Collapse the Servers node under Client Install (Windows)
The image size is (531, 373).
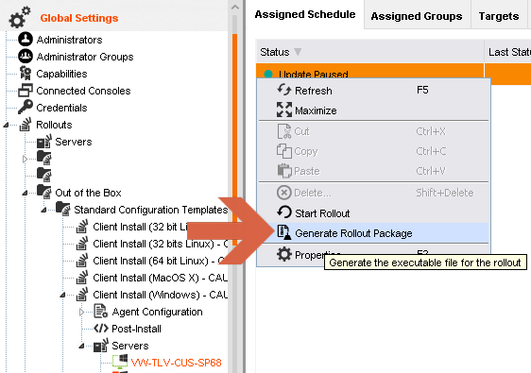coord(81,346)
